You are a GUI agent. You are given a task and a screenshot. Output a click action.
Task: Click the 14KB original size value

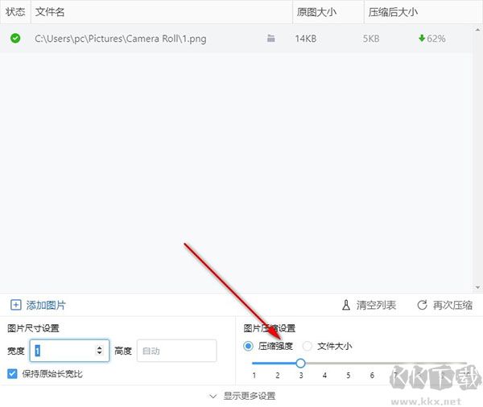click(306, 39)
